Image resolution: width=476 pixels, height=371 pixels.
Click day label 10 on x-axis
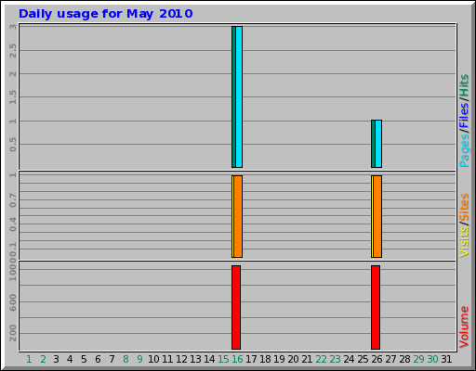click(153, 359)
